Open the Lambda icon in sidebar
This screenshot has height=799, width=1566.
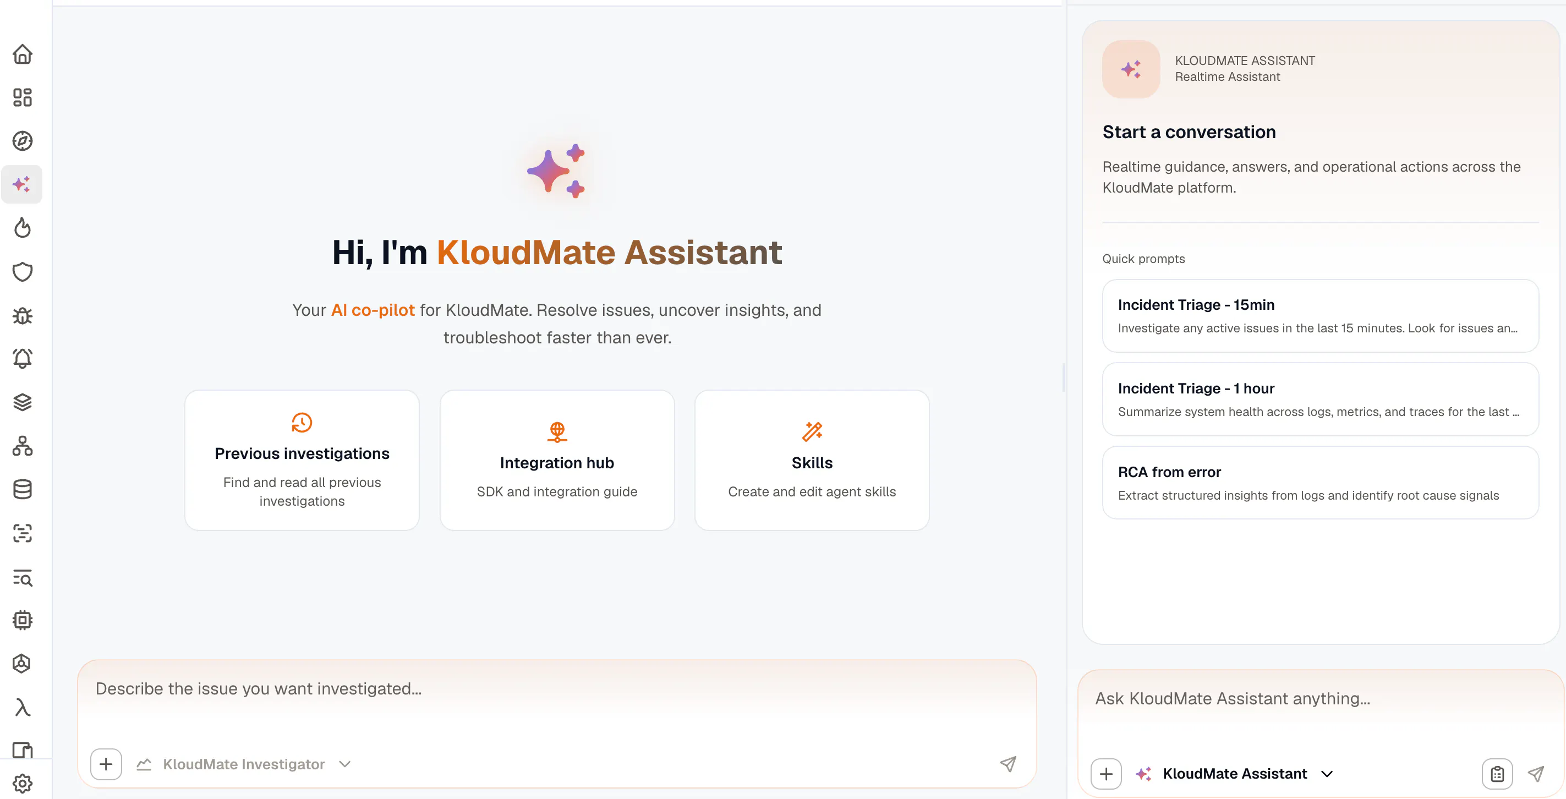(23, 707)
